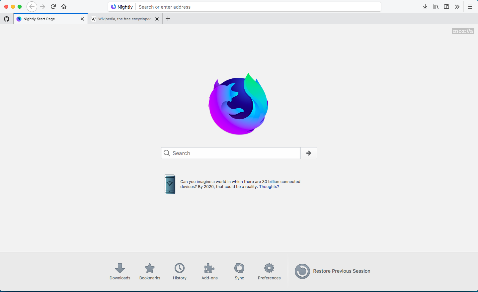Open the Thoughts? link
The image size is (478, 292).
(269, 187)
